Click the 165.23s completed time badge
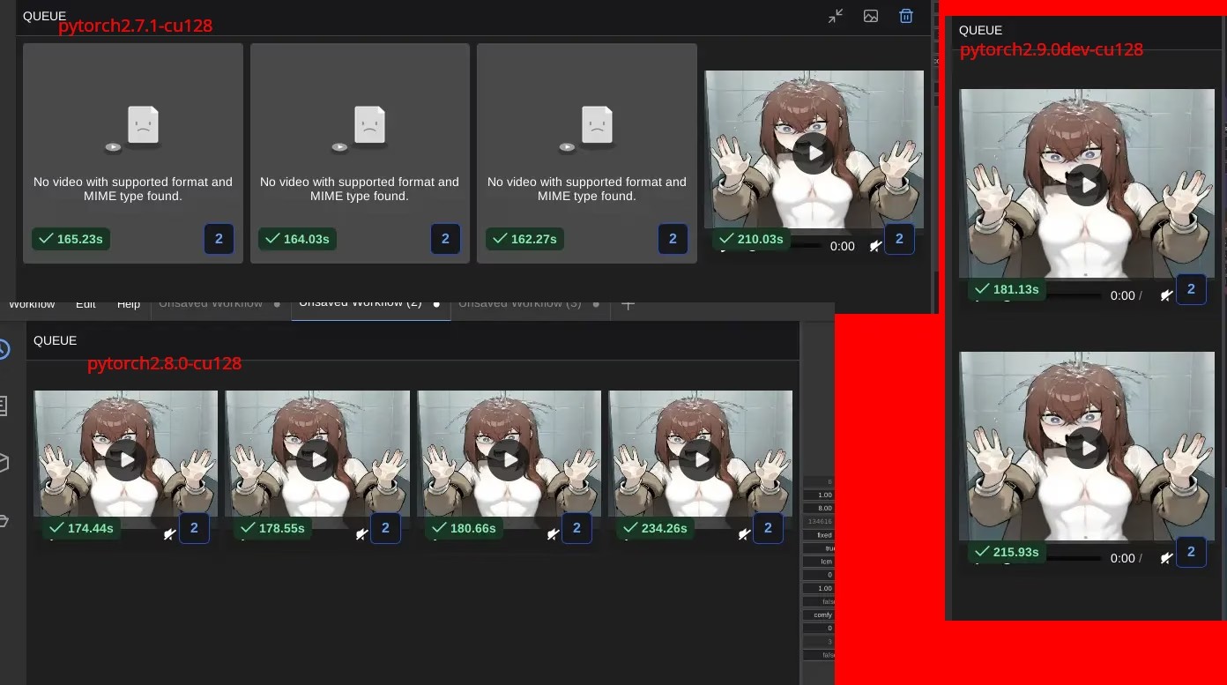 (x=71, y=239)
